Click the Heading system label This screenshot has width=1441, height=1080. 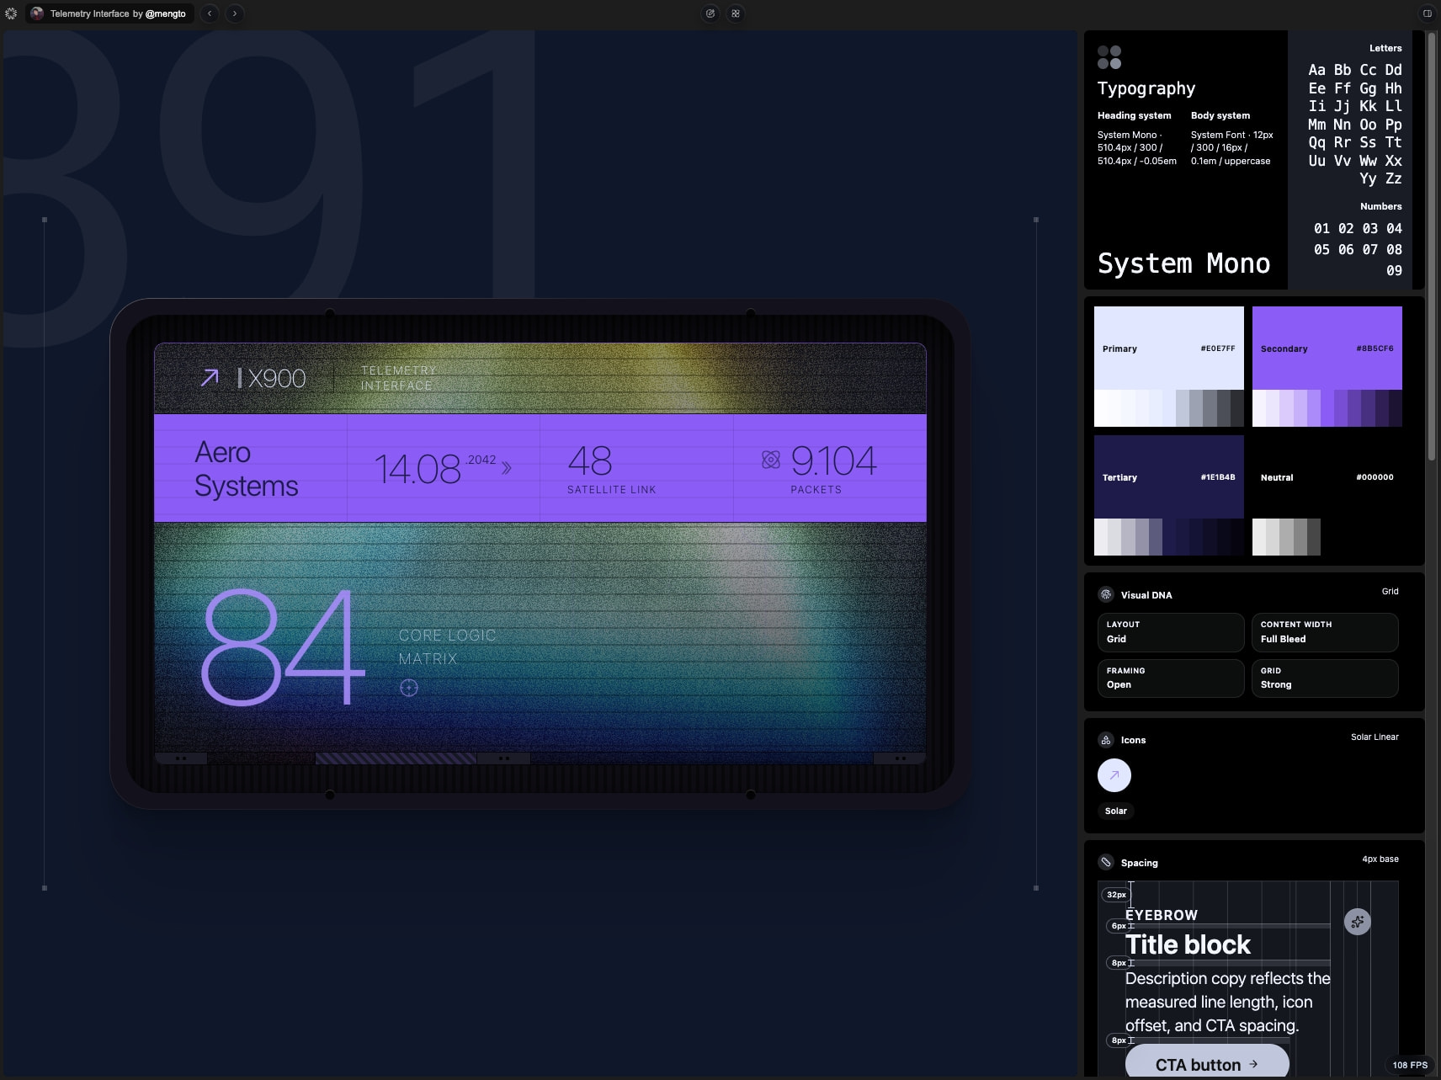1134,115
